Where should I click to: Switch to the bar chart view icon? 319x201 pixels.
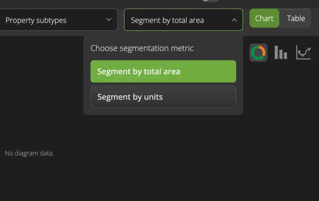point(281,53)
